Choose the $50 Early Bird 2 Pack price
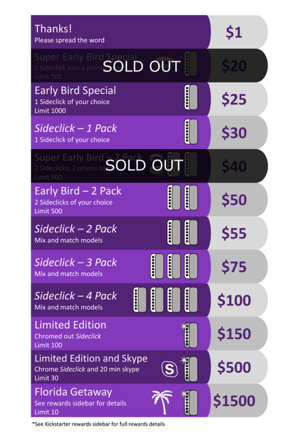Image resolution: width=302 pixels, height=439 pixels. pyautogui.click(x=237, y=199)
